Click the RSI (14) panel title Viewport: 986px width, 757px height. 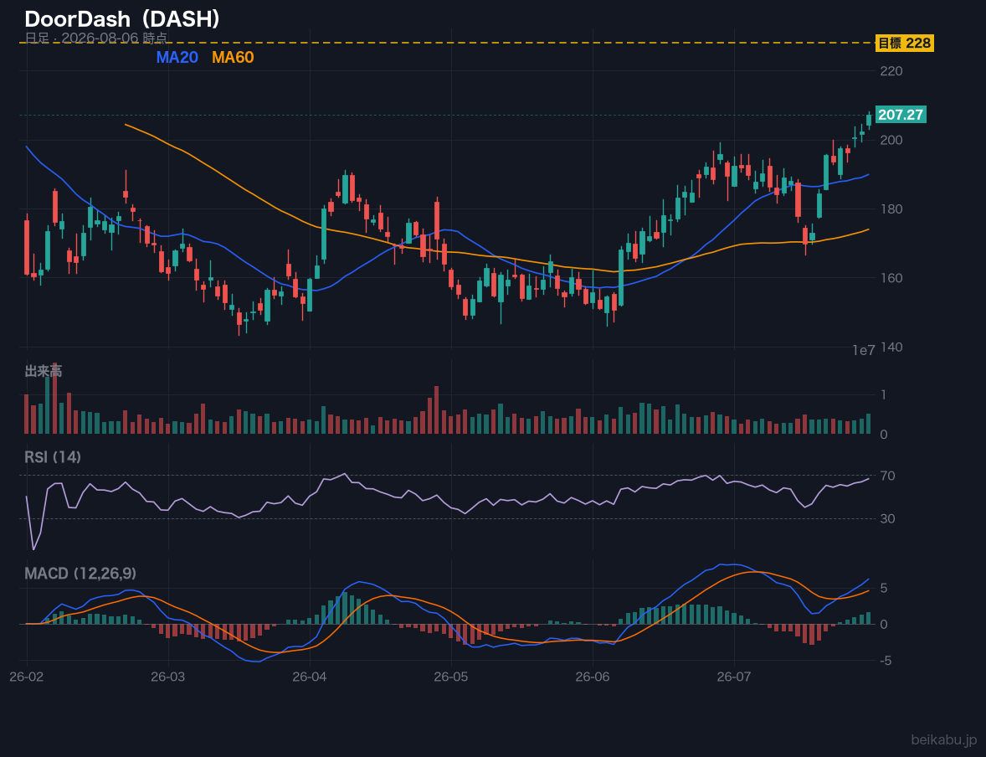[53, 457]
